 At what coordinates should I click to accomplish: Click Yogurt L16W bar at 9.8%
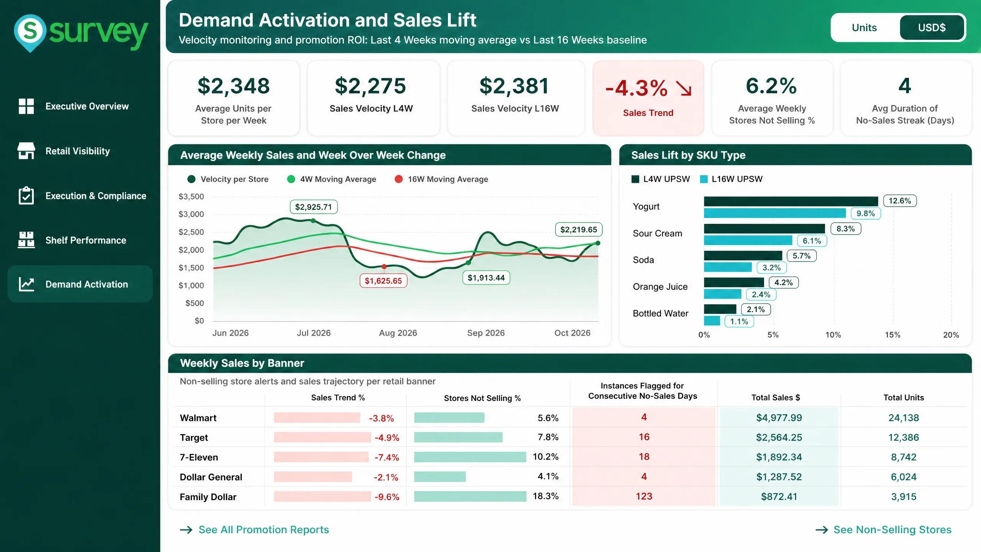coord(775,213)
